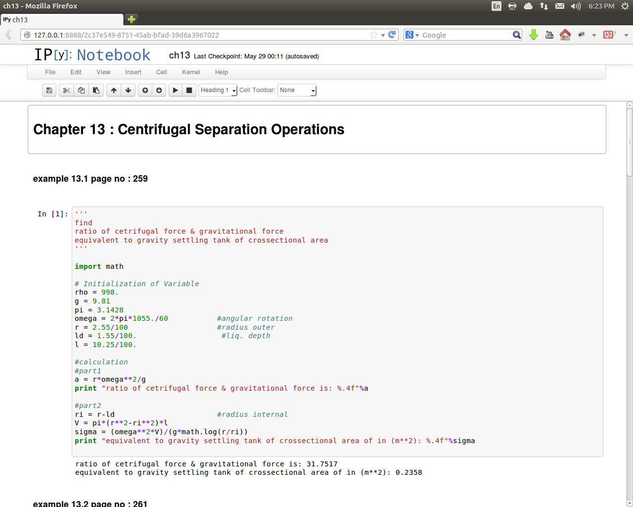This screenshot has height=507, width=633.
Task: Interrupt kernel with stop icon
Action: click(x=189, y=90)
